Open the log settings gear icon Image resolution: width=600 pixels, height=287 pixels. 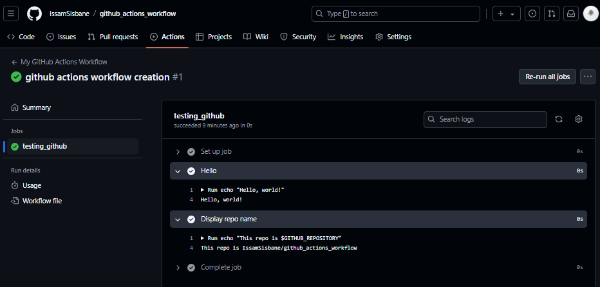coord(579,120)
